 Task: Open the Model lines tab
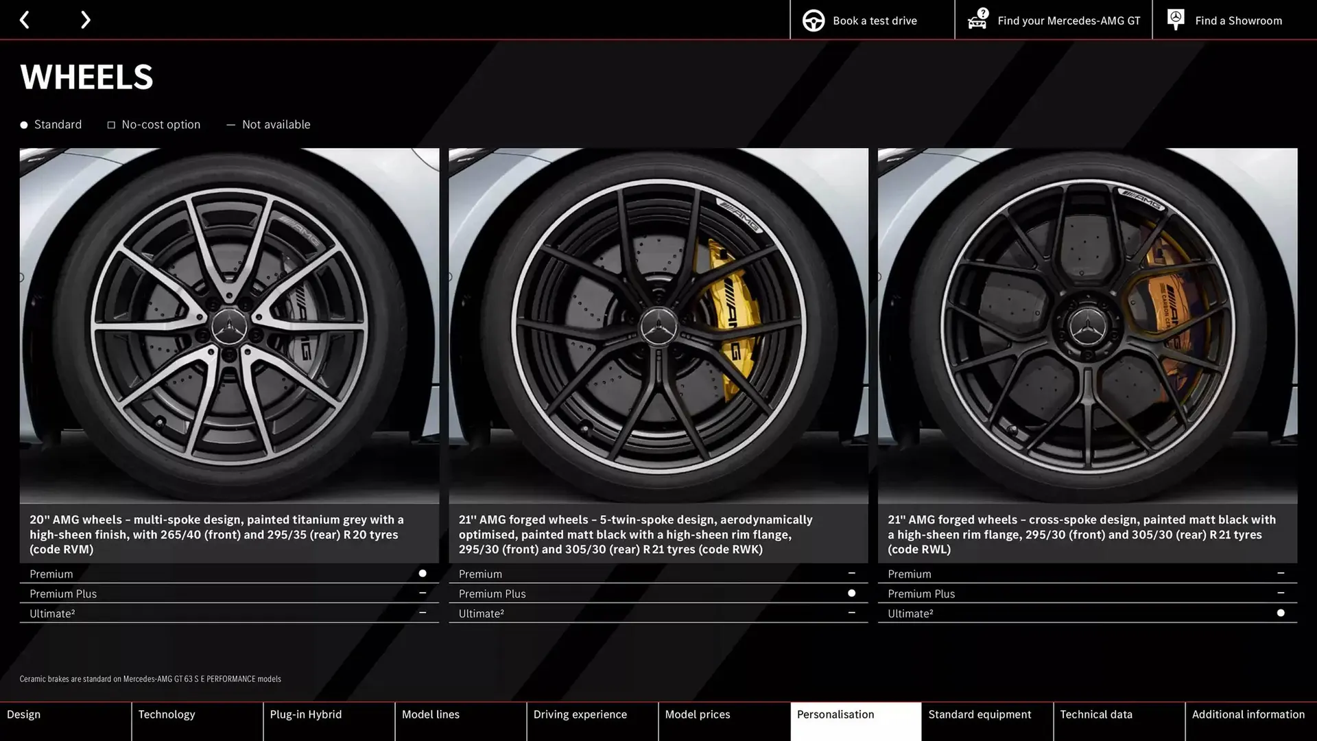[460, 721]
